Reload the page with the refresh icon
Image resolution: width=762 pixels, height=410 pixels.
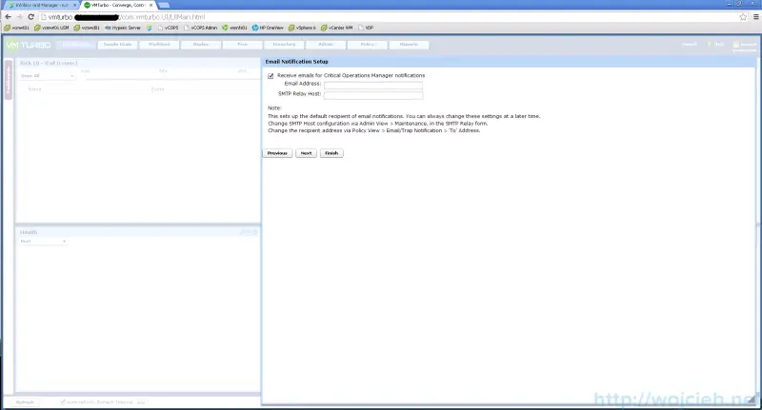[x=30, y=17]
